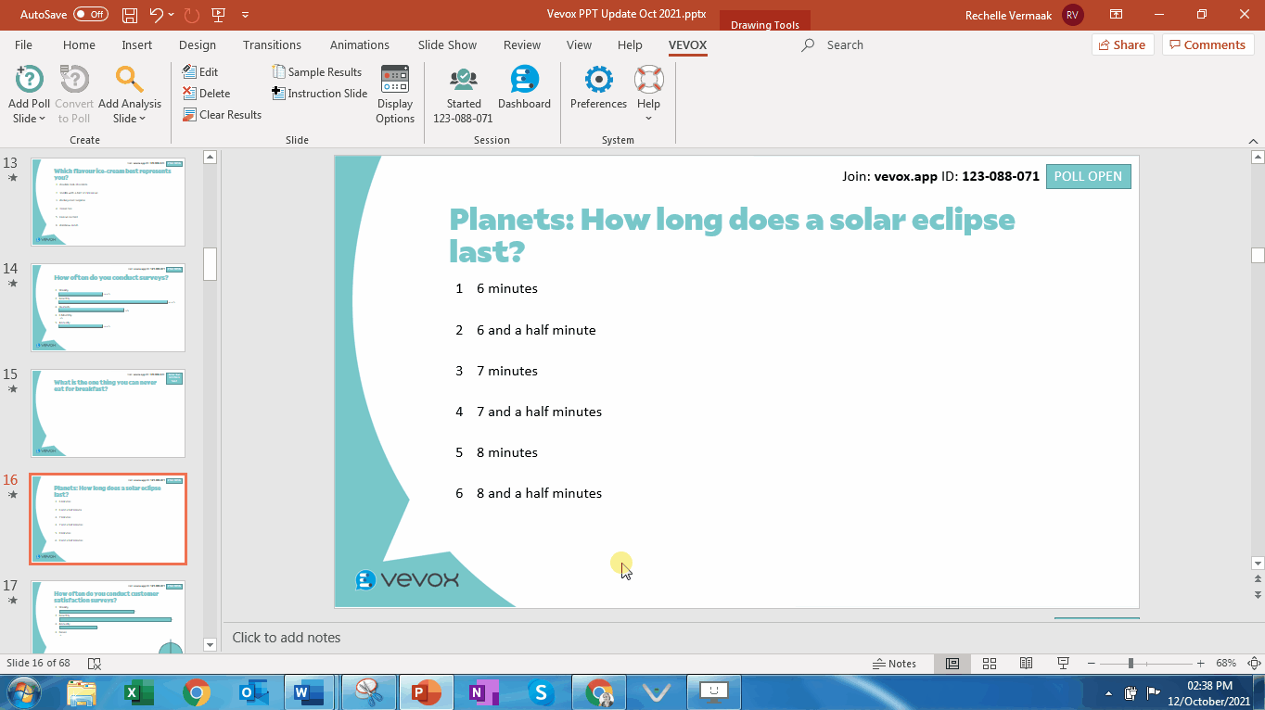Toggle the AutoSave switch
1265x710 pixels.
pos(91,15)
